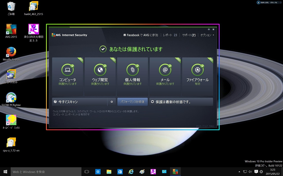Select the AVG 2015 desktop shortcut
The image size is (283, 176).
[11, 31]
